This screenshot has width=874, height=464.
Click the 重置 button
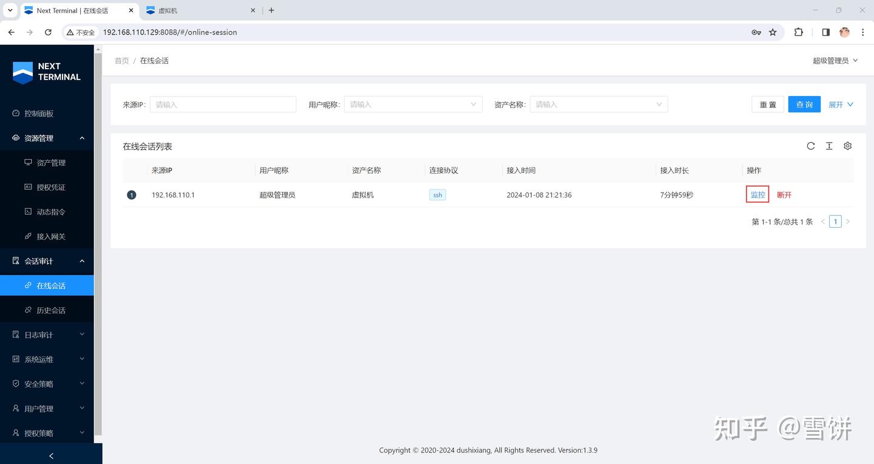coord(768,104)
